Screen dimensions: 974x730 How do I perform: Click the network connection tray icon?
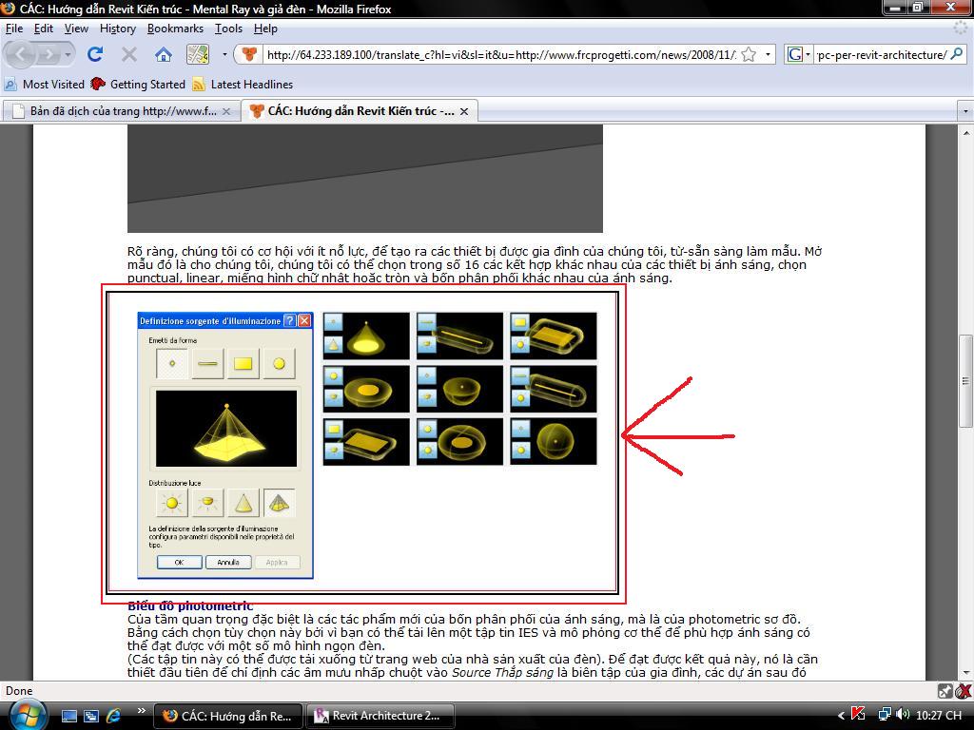(x=886, y=715)
